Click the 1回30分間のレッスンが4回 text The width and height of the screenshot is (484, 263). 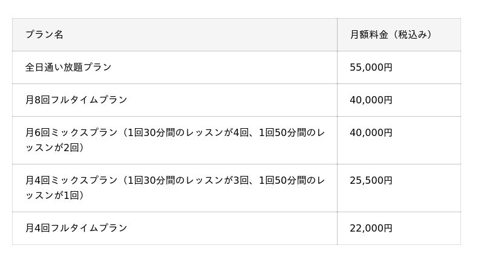pyautogui.click(x=188, y=132)
